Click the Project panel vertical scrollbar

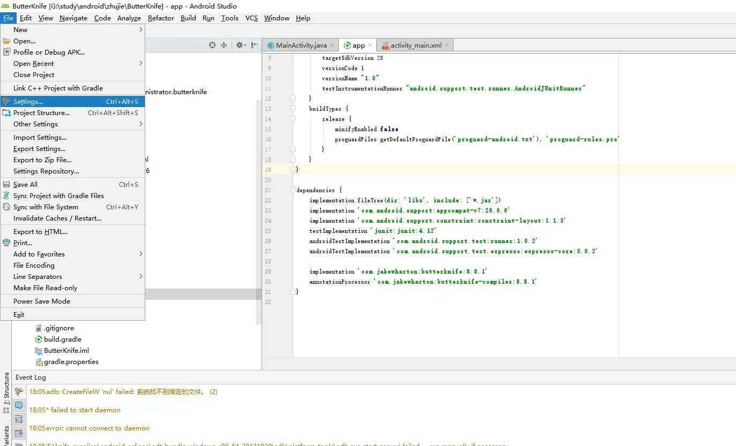point(259,211)
